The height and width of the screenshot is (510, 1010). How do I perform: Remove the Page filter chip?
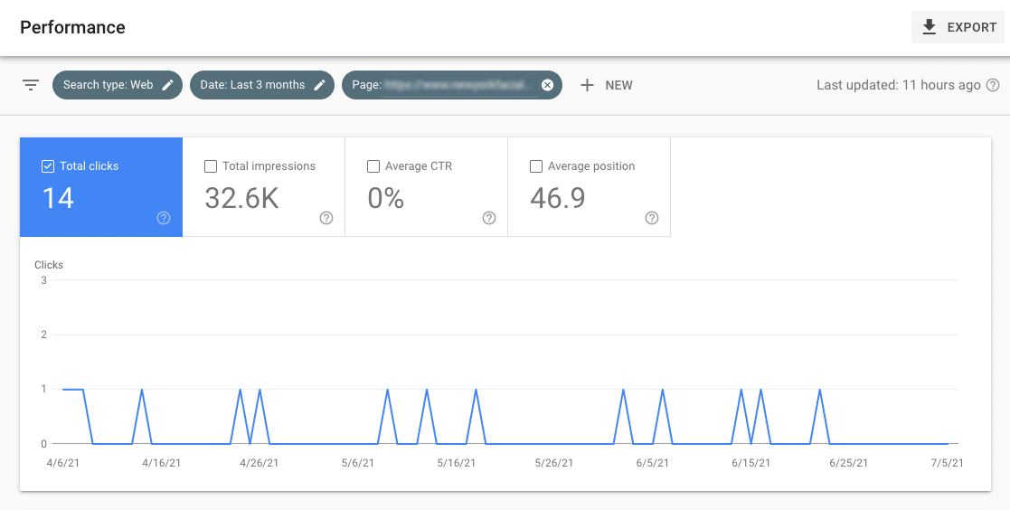tap(548, 85)
